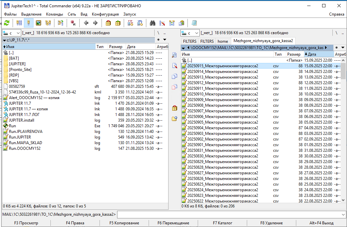Screen dimensions: 347x227
Task: Open the Multi-Rename tool icon
Action: pyautogui.click(x=162, y=23)
